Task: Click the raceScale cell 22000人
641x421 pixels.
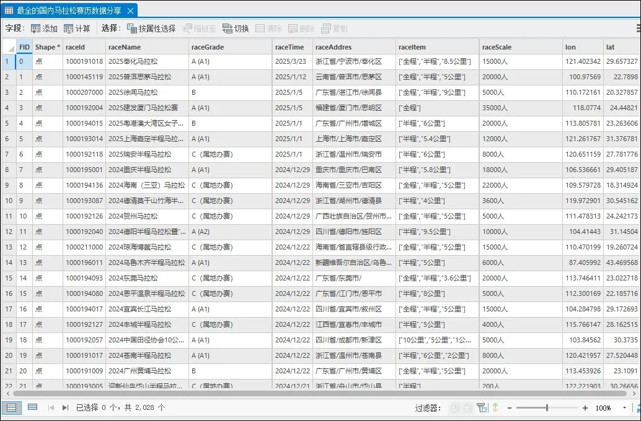Action: pos(521,185)
